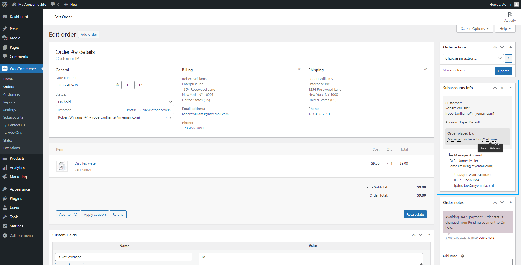Viewport: 521px width, 265px height.
Task: Move Subaccounts Info panel up
Action: [x=495, y=88]
